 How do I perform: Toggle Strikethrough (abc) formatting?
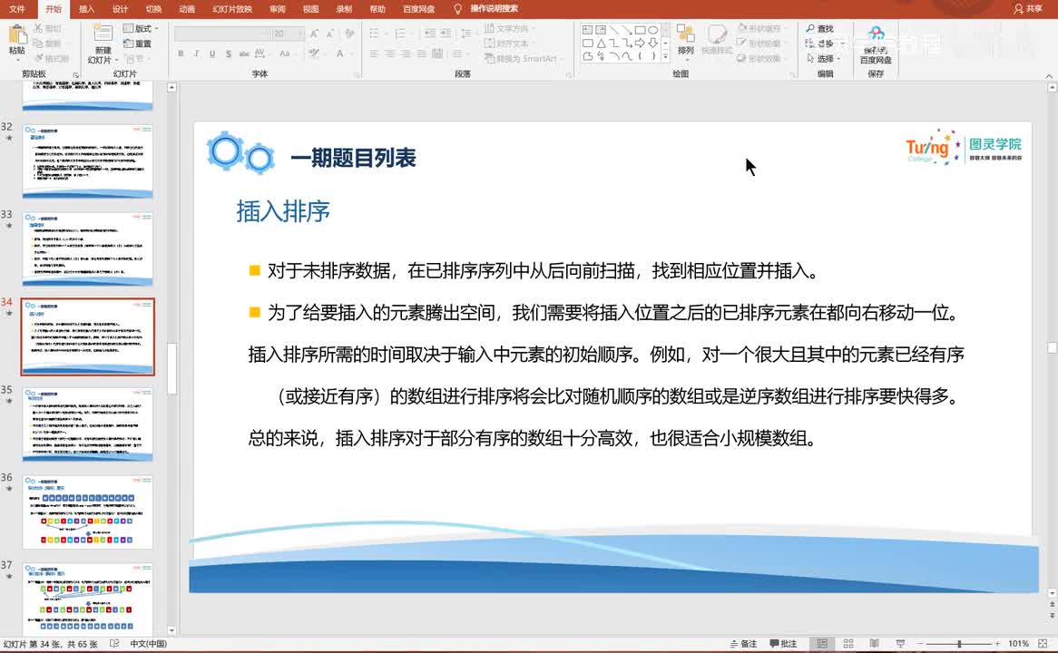point(244,54)
